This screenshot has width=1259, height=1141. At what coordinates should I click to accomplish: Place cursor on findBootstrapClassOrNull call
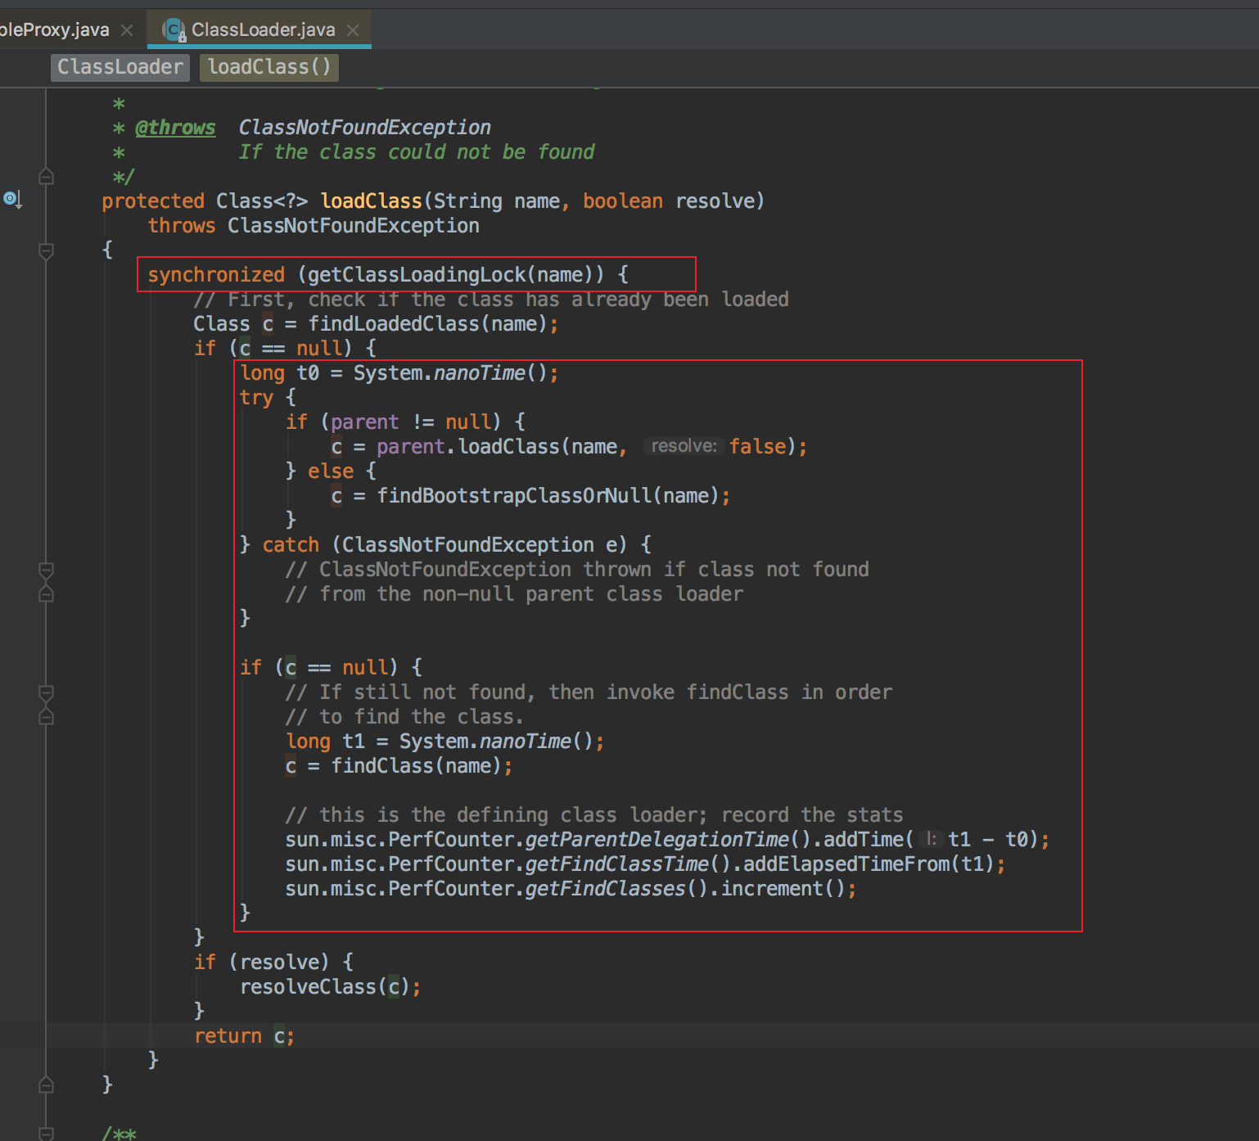click(514, 496)
